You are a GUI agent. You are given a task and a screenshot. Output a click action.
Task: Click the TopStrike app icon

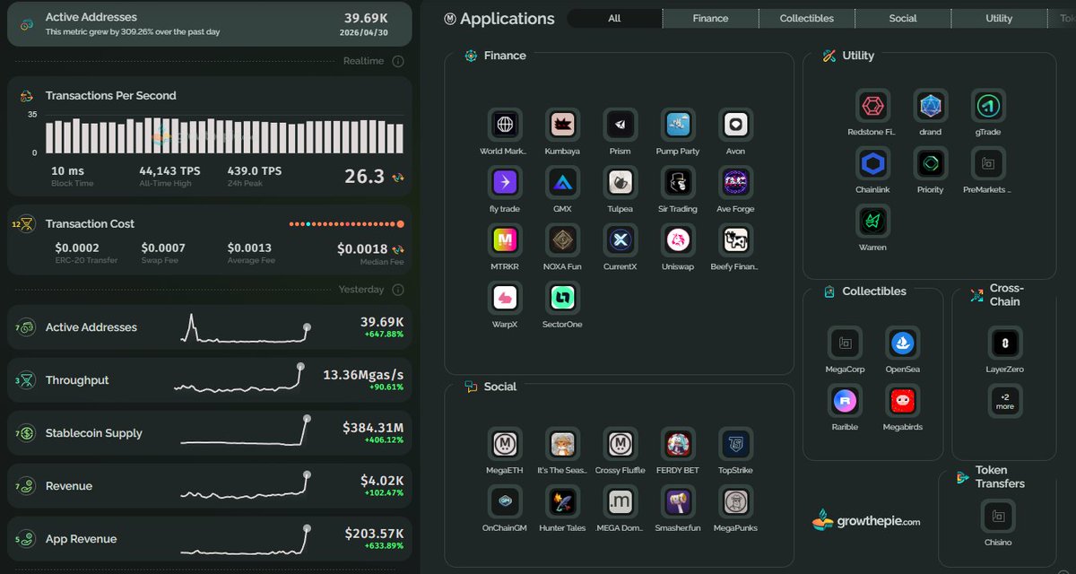[x=735, y=444]
